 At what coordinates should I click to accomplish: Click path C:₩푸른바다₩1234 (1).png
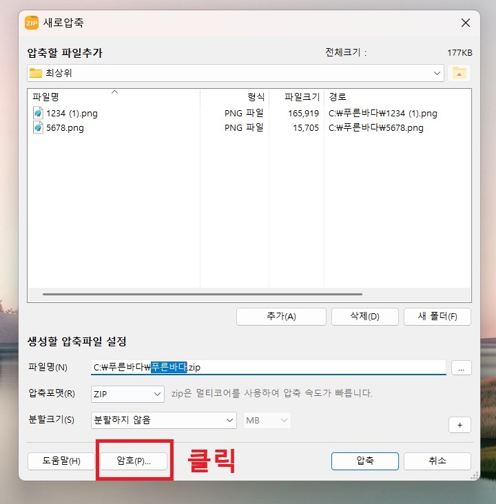point(383,114)
